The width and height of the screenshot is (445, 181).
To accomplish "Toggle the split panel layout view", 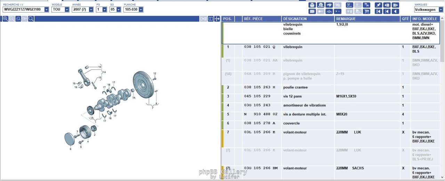I will tap(210, 19).
